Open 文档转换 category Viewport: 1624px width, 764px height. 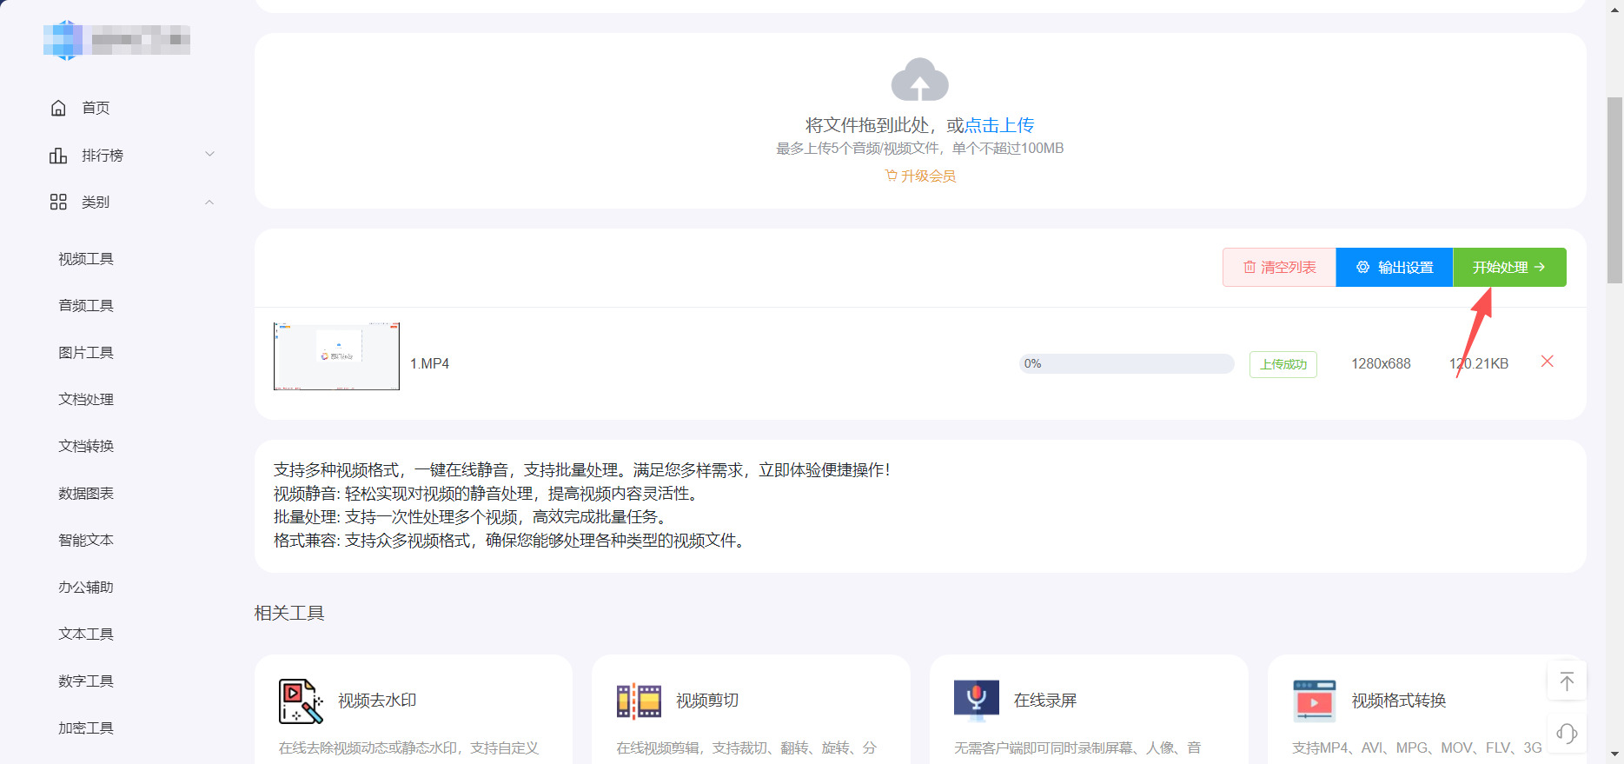coord(86,447)
